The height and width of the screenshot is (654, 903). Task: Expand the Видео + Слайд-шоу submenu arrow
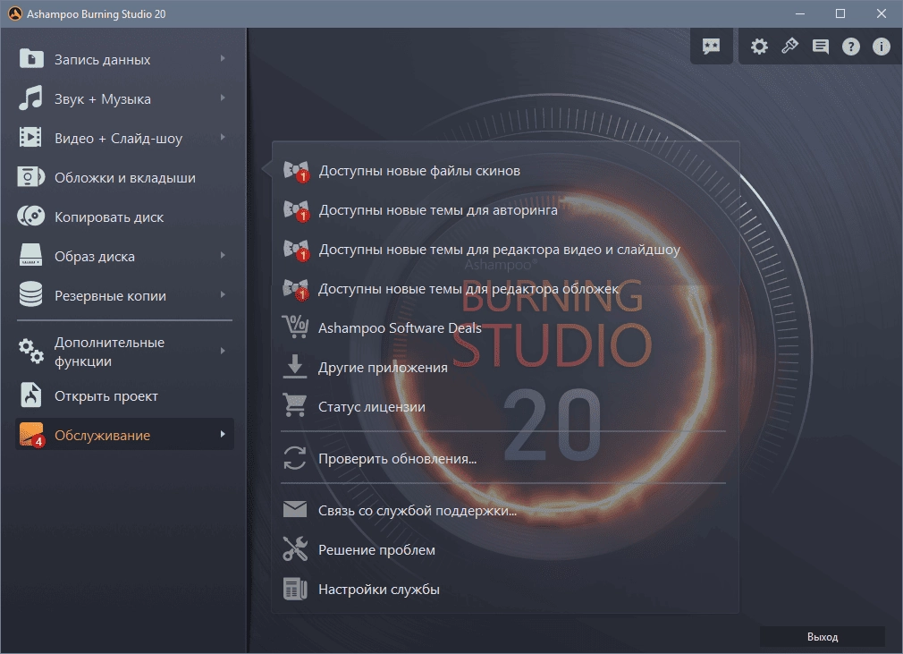tap(223, 137)
